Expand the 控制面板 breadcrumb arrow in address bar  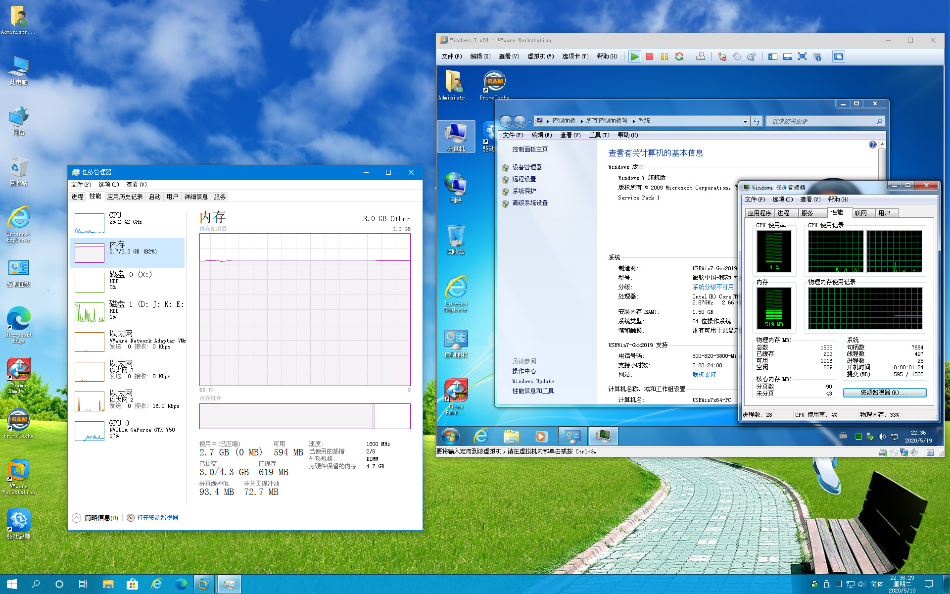click(581, 121)
